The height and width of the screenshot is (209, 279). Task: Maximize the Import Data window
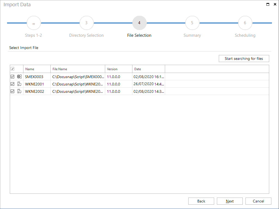(268, 4)
